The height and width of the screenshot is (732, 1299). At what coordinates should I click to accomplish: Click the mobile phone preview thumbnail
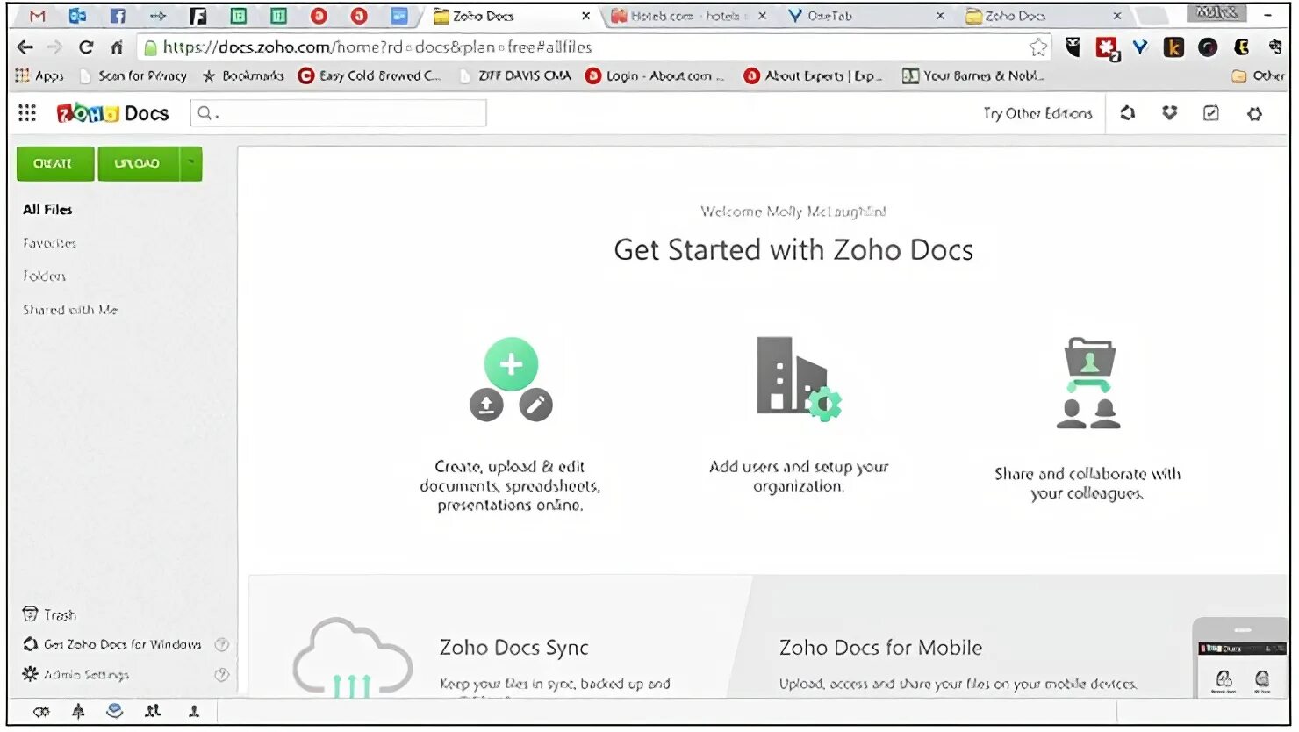(x=1241, y=658)
